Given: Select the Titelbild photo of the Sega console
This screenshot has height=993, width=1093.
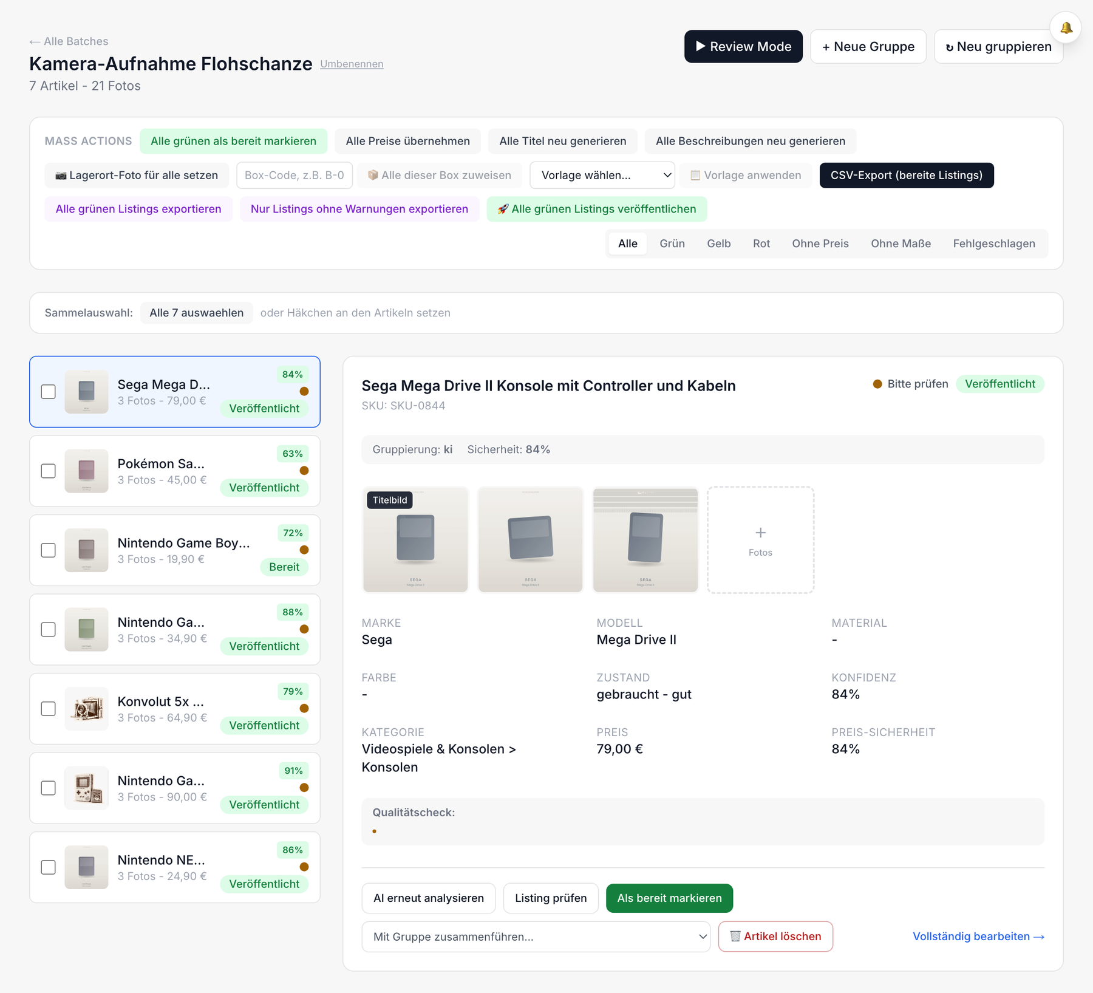Looking at the screenshot, I should pyautogui.click(x=415, y=539).
